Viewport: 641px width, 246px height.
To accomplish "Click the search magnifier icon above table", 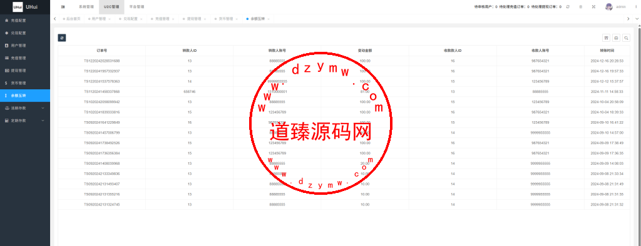I will click(x=626, y=38).
